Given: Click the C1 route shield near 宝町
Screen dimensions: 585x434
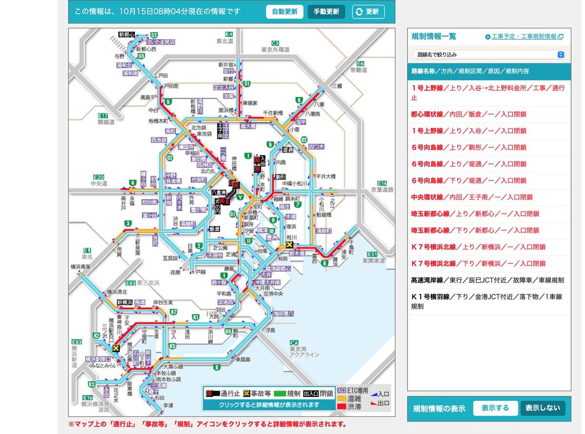Looking at the screenshot, I should (233, 214).
